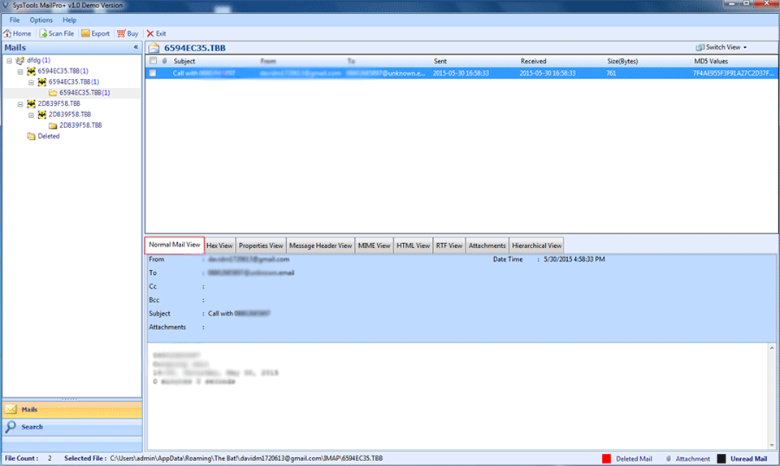Click the 6594EC35.TBB (1) top-level mailbox icon
The width and height of the screenshot is (780, 466).
31,72
